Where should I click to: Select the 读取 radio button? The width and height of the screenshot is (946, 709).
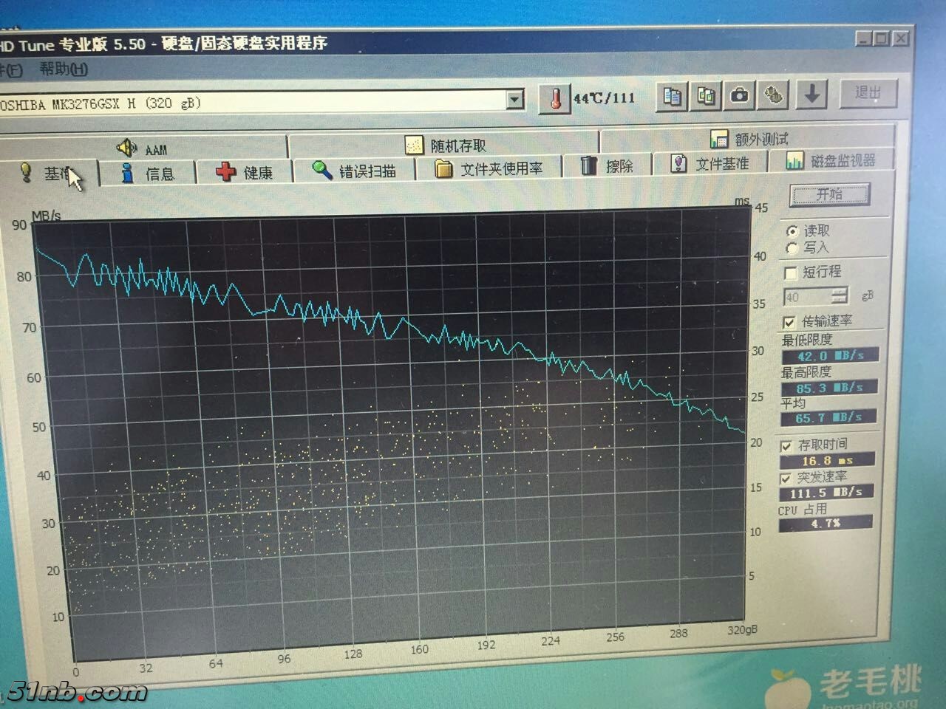pyautogui.click(x=792, y=231)
